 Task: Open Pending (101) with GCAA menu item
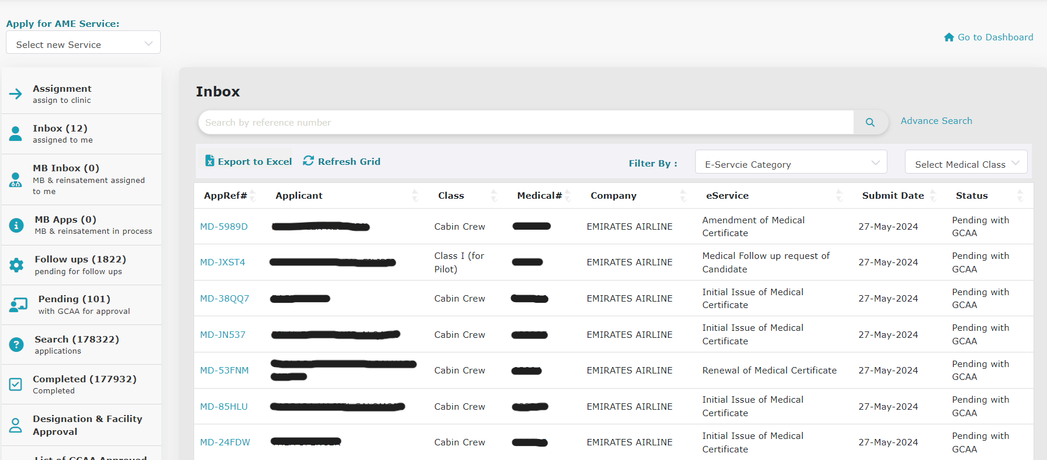74,305
